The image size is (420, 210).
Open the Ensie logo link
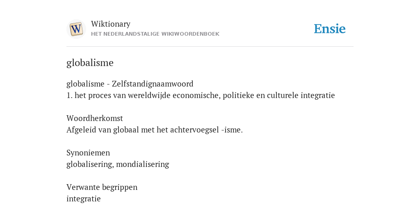click(330, 29)
